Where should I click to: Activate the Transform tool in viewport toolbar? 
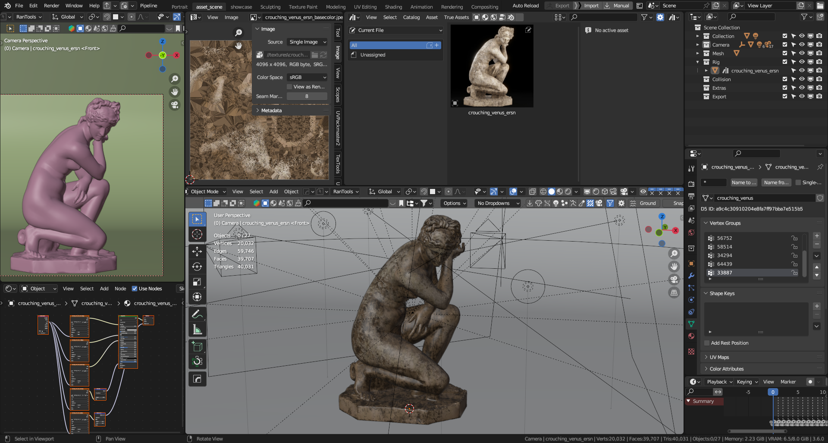tap(197, 297)
